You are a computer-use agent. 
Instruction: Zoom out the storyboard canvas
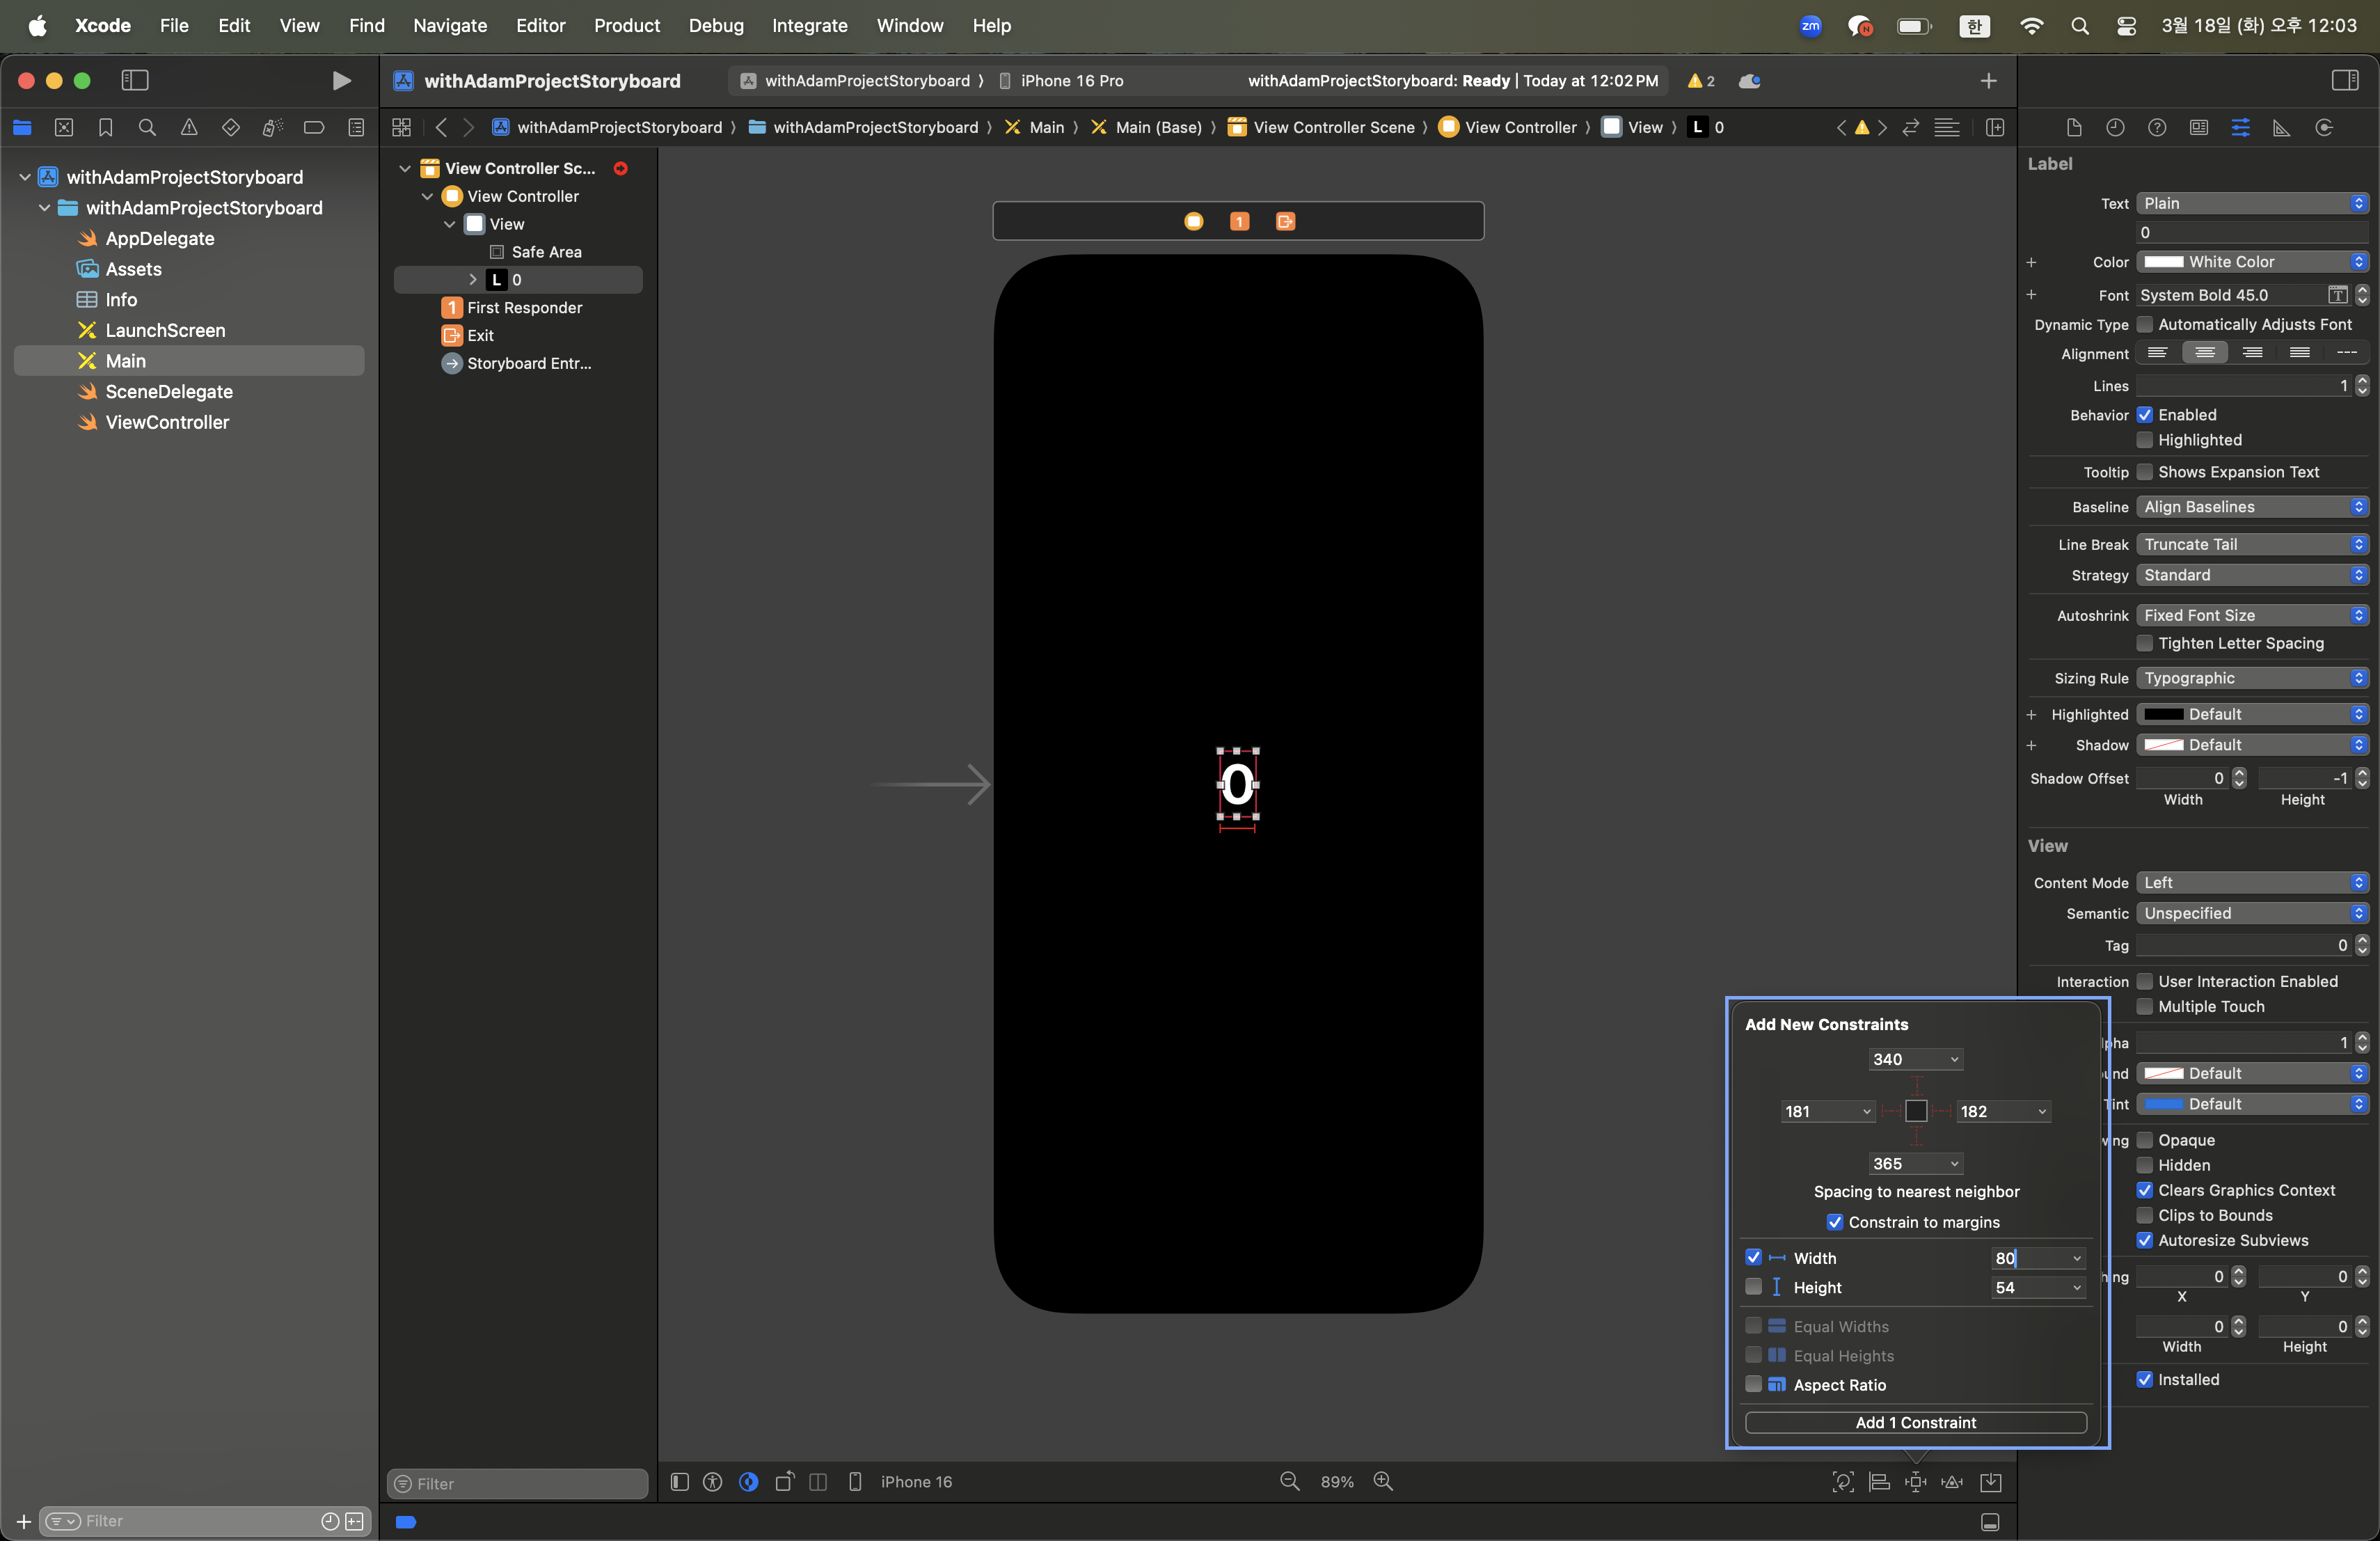(1290, 1481)
